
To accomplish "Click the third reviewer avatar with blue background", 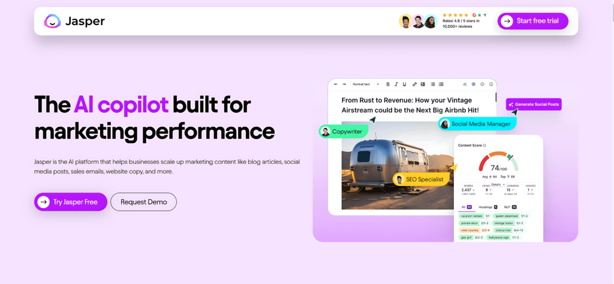I will pos(431,21).
